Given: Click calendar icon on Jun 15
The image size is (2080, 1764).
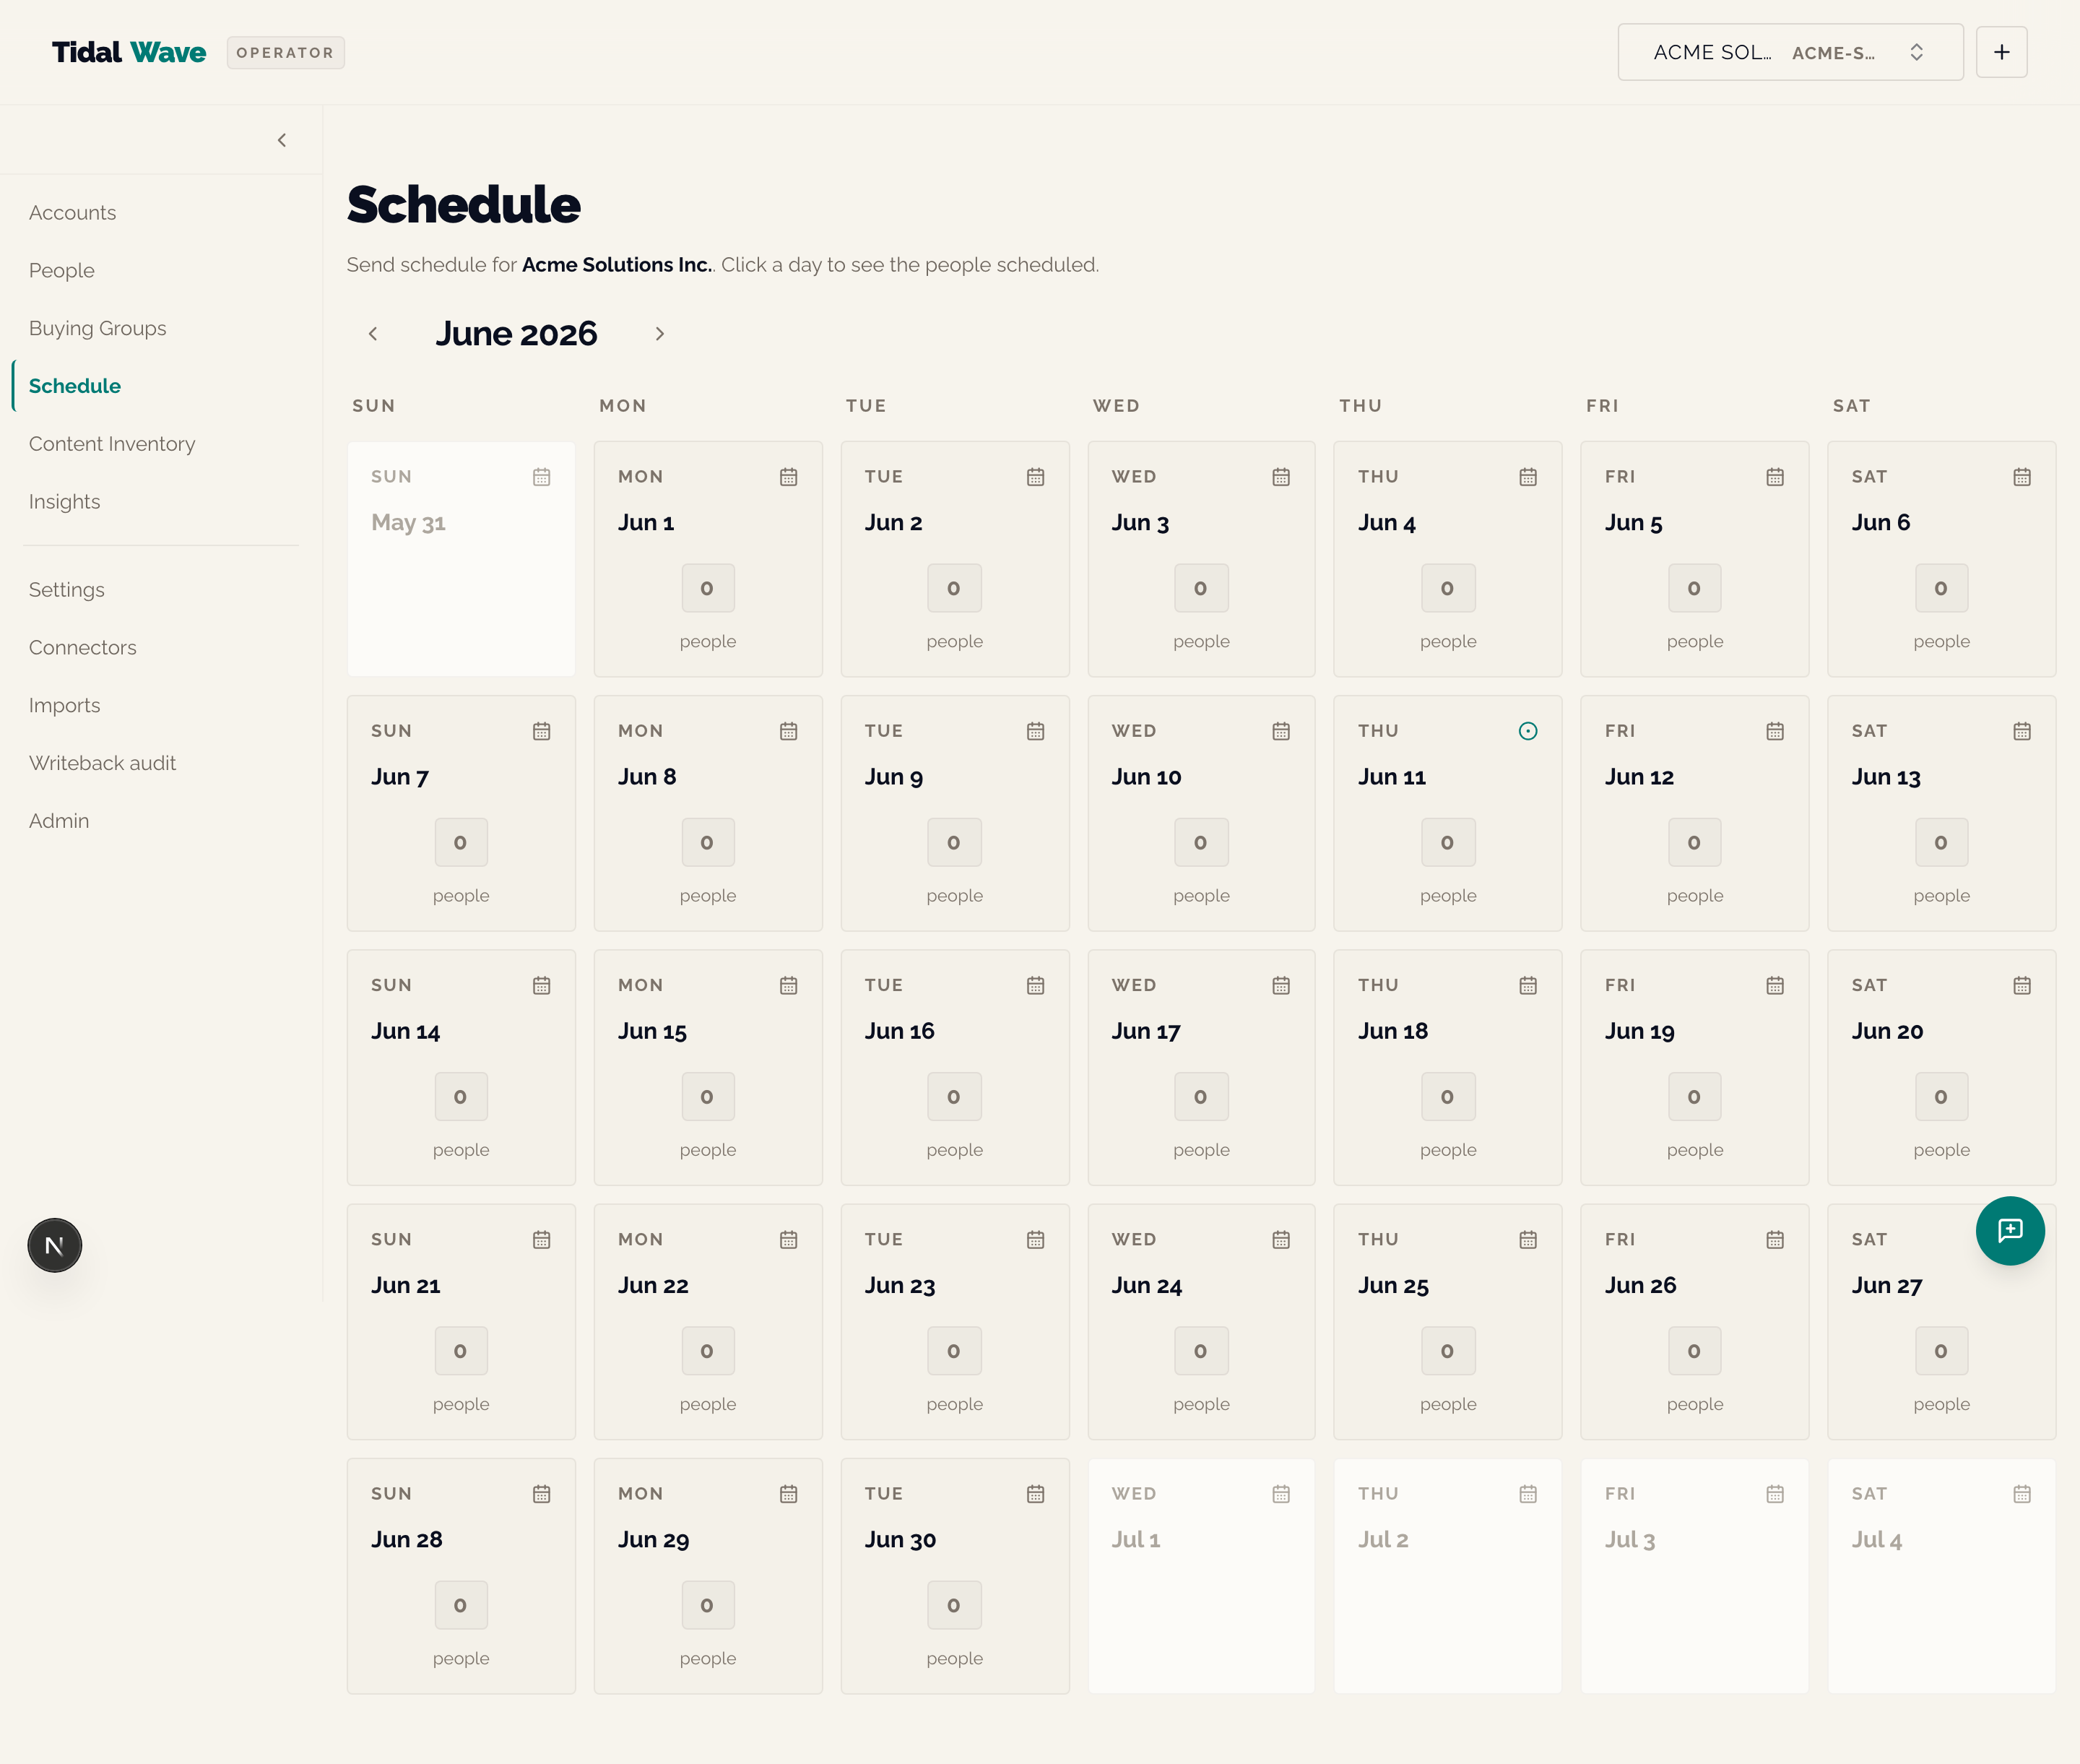Looking at the screenshot, I should (x=788, y=985).
